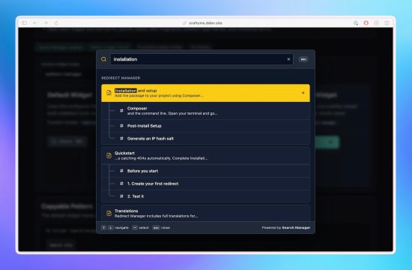Click the document icon for Translations
412x270 pixels.
click(x=109, y=214)
